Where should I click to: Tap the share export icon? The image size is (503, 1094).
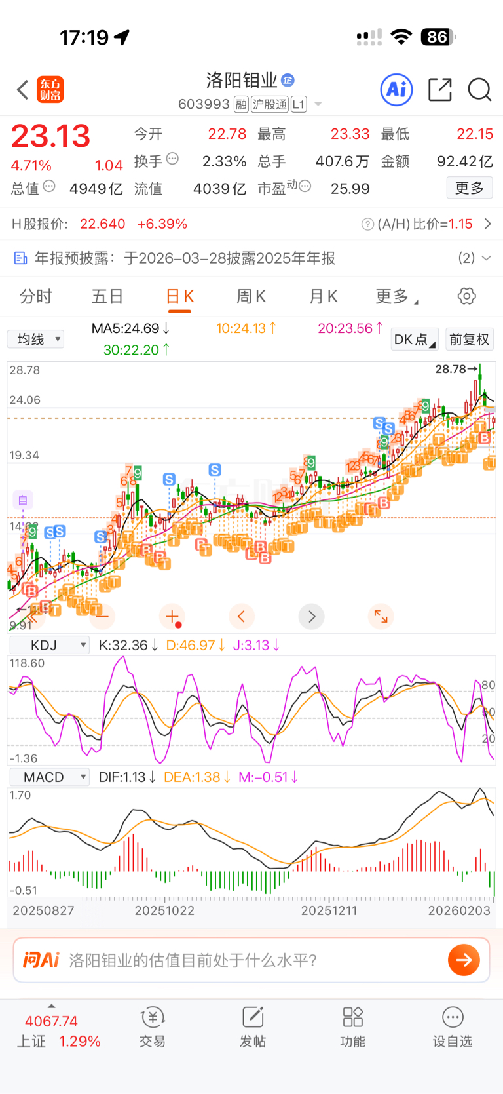440,89
